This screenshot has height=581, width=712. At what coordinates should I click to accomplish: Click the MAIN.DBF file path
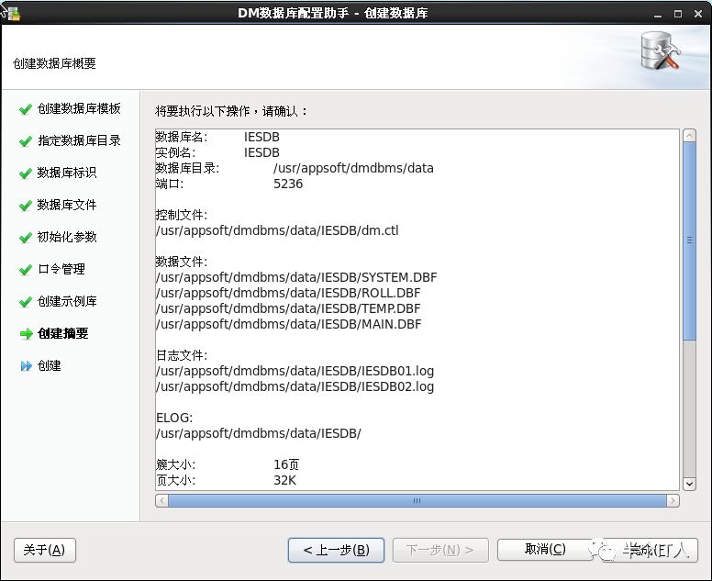288,324
